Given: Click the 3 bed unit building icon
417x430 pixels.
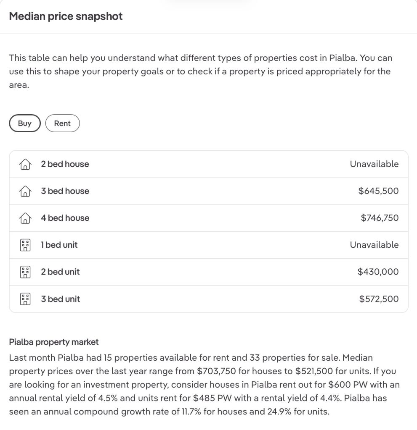Looking at the screenshot, I should coord(25,299).
